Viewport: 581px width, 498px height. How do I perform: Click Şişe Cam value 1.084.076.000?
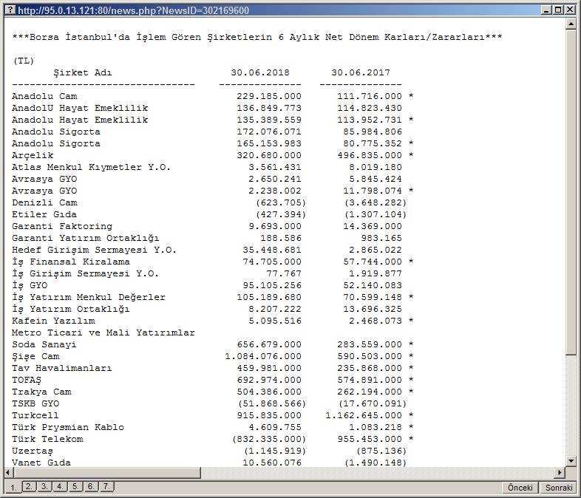[263, 357]
